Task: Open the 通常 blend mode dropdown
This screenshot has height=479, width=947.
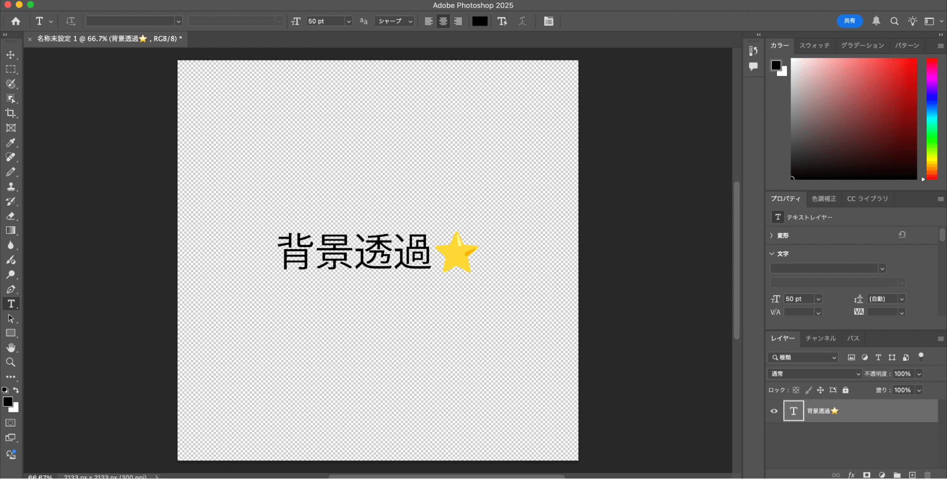Action: tap(814, 374)
